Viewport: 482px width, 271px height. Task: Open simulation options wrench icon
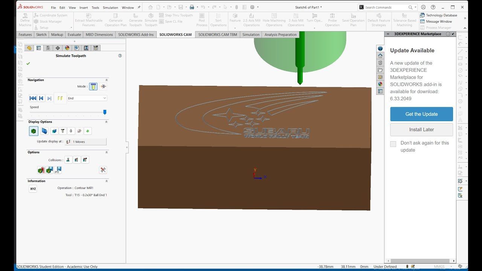pos(103,170)
